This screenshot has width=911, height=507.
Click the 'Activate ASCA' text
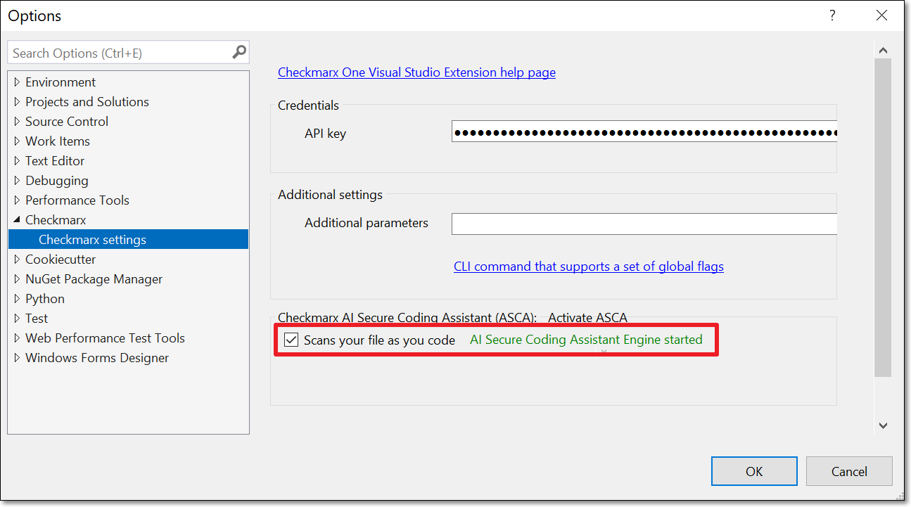pos(587,318)
